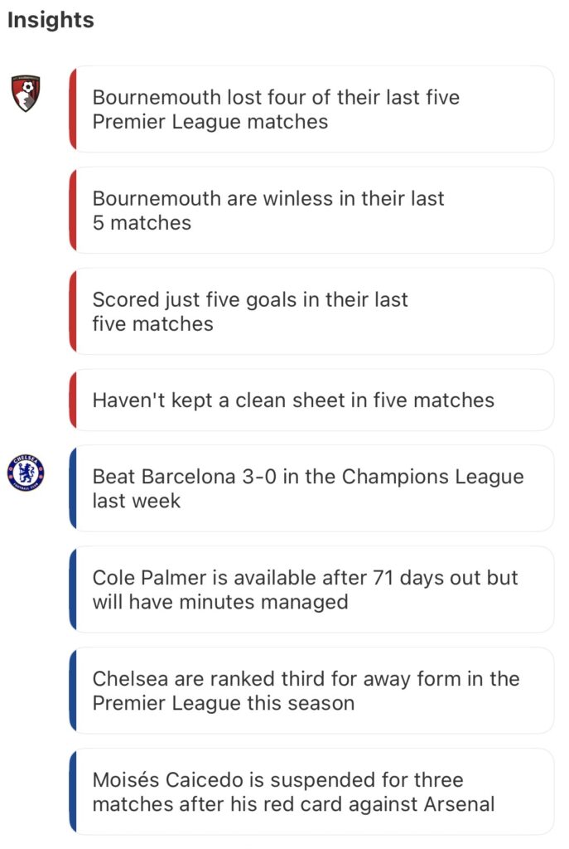The width and height of the screenshot is (569, 849).
Task: Click the Insights section heading
Action: [51, 21]
